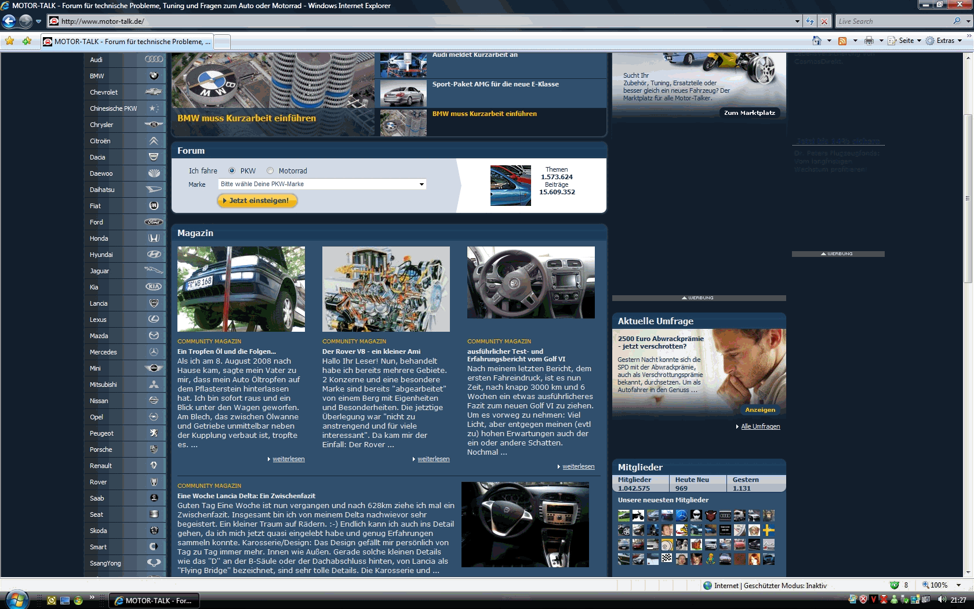974x609 pixels.
Task: Open the Favorites star icon
Action: pyautogui.click(x=10, y=41)
